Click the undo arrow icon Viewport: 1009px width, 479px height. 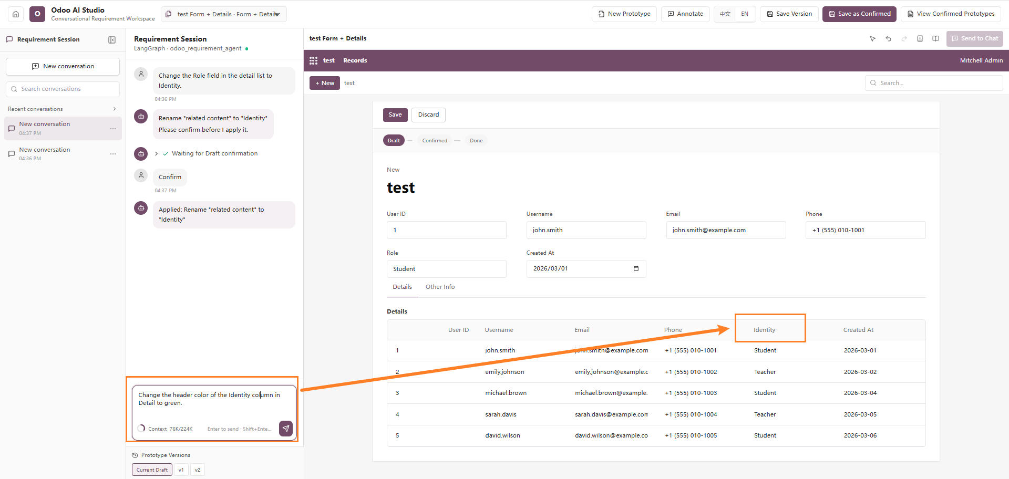(889, 39)
